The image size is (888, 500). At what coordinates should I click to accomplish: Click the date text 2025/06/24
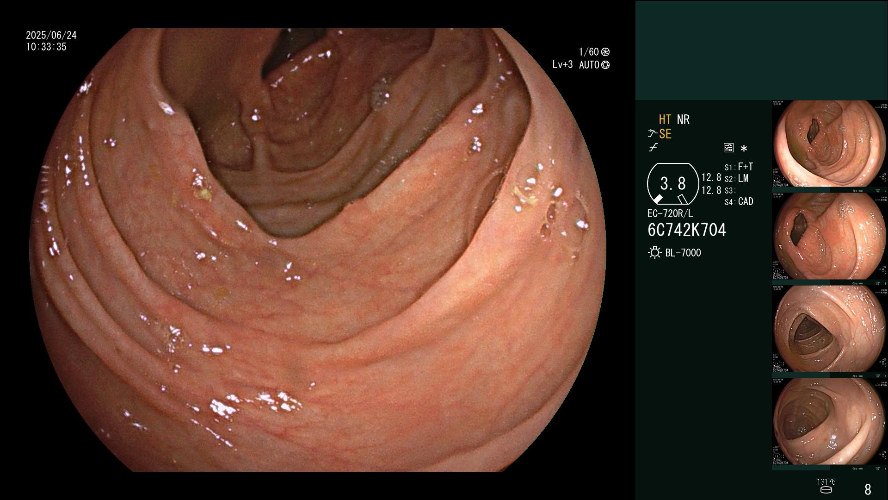click(x=51, y=35)
